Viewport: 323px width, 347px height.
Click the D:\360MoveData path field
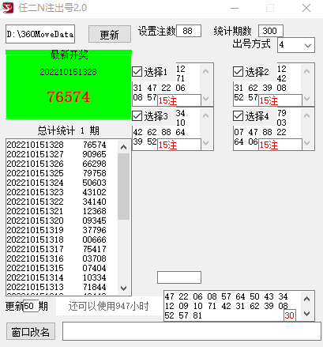click(40, 34)
